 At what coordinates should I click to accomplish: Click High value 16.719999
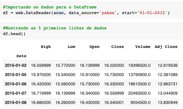(x=41, y=93)
